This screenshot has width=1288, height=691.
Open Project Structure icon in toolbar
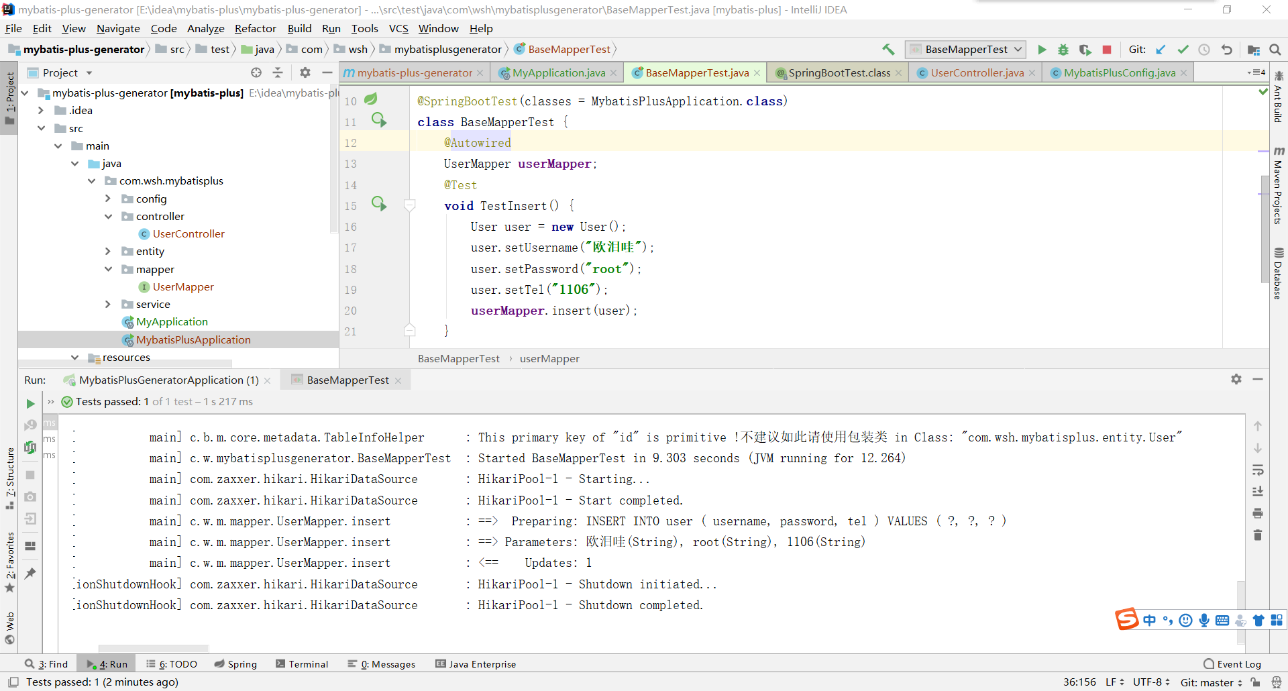pyautogui.click(x=1253, y=50)
